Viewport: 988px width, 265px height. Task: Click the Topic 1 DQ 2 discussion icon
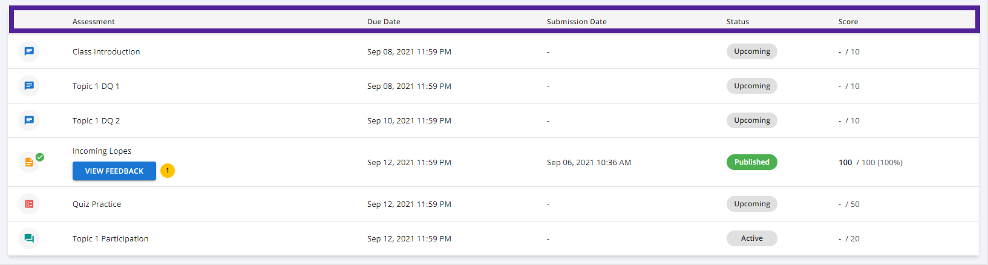[x=29, y=120]
